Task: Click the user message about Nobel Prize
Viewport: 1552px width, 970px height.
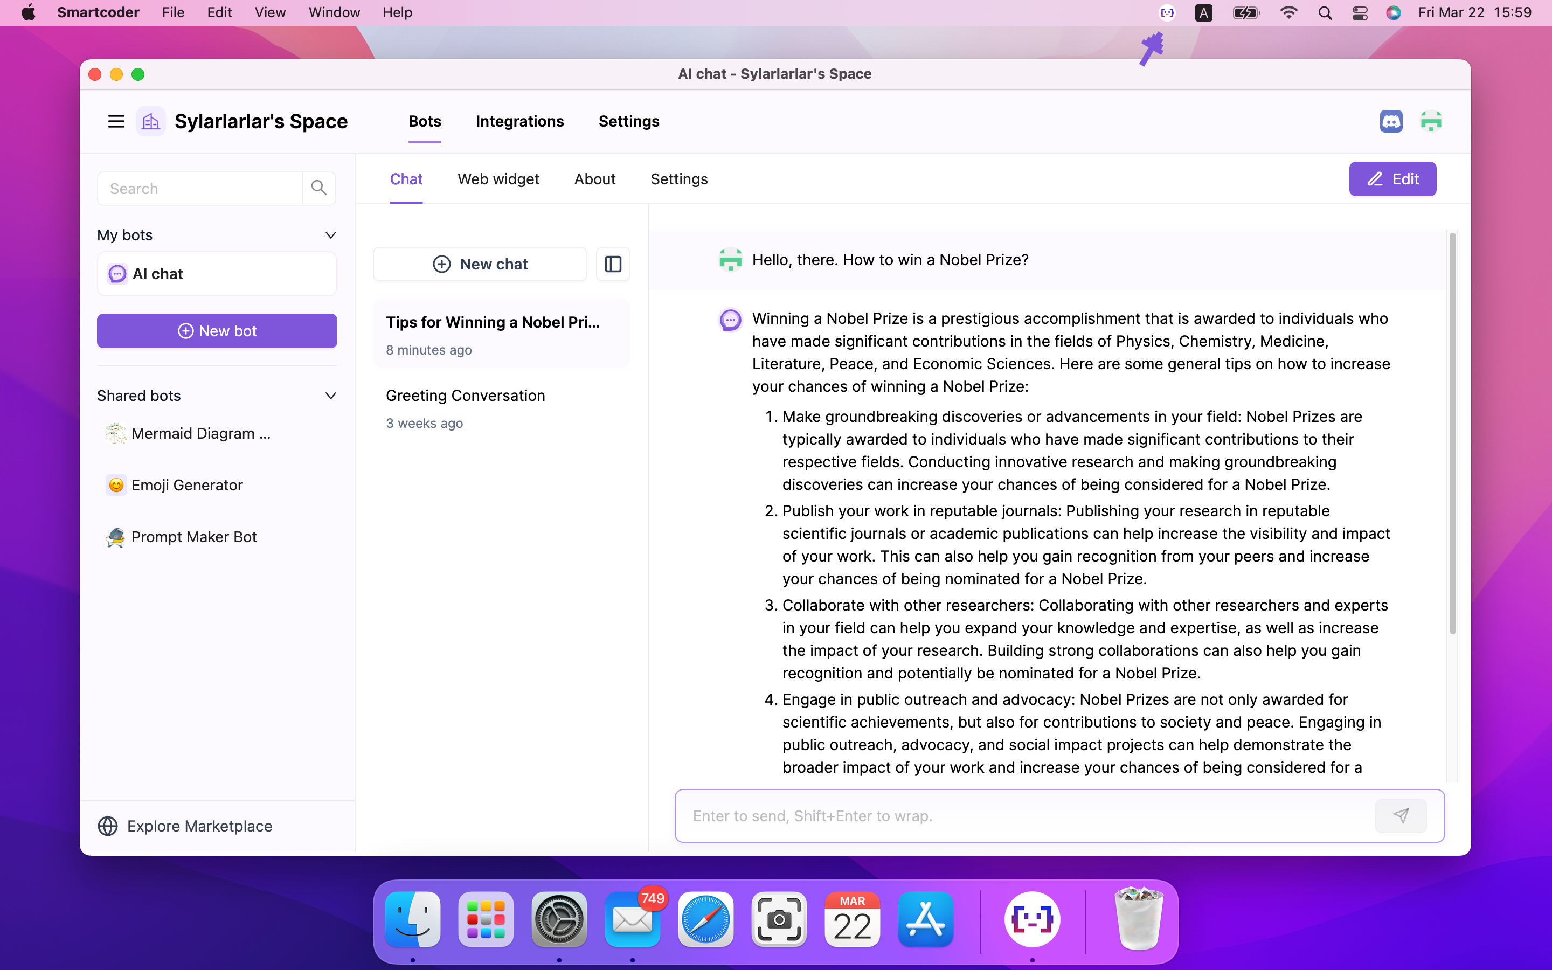Action: [x=890, y=260]
